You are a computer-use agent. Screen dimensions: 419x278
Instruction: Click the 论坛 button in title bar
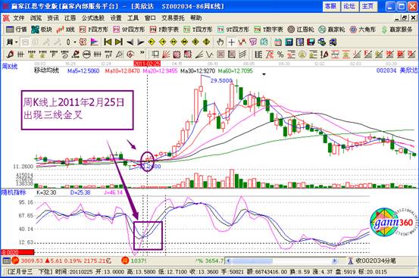(x=349, y=6)
